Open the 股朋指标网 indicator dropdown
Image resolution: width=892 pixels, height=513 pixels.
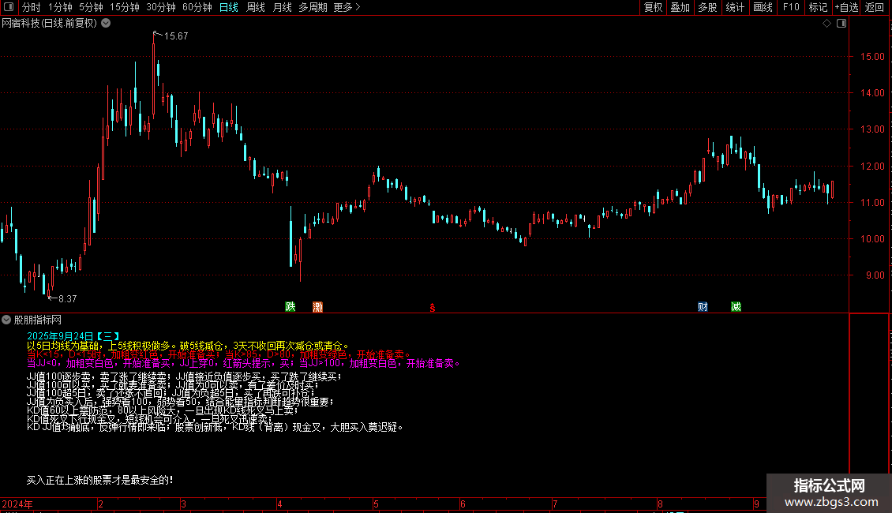coord(6,320)
